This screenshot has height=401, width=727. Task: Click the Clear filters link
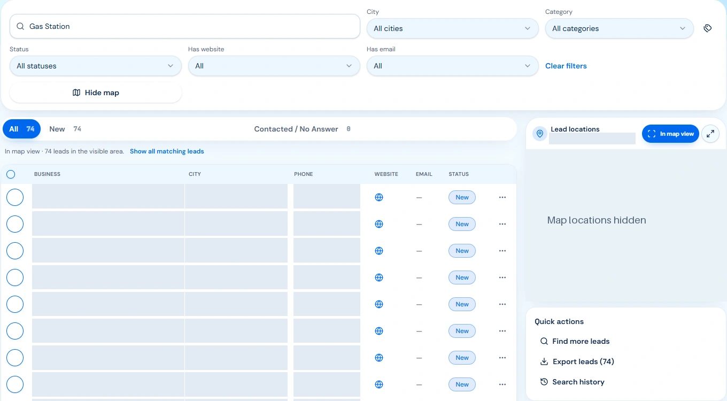pos(566,66)
